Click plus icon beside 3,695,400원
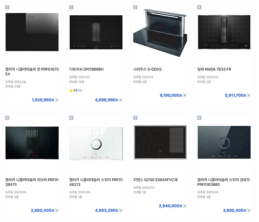 tap(249, 211)
